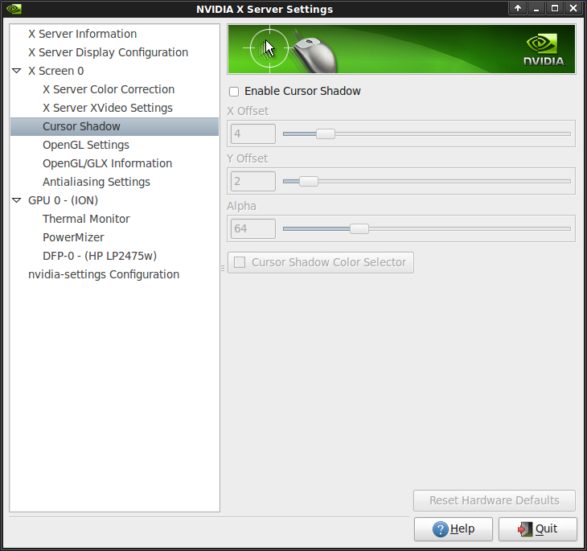Open nvidia-settings Configuration page
Viewport: 587px width, 551px height.
(104, 274)
